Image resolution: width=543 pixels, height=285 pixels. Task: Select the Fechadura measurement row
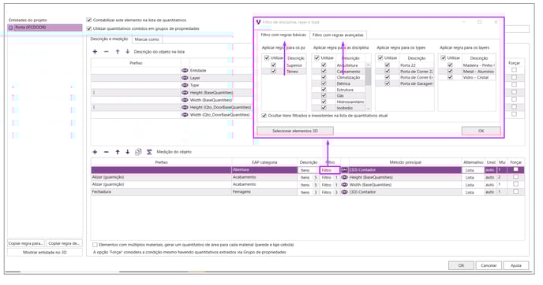pyautogui.click(x=308, y=192)
